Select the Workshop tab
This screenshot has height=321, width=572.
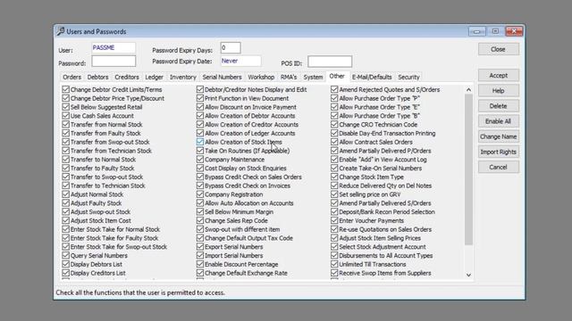pos(261,78)
